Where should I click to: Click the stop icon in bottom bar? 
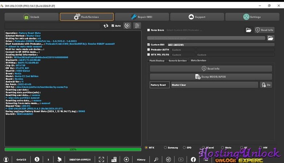pyautogui.click(x=126, y=159)
